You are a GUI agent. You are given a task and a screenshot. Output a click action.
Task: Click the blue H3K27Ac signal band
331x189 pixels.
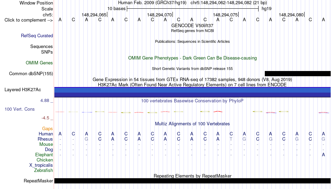[192, 92]
